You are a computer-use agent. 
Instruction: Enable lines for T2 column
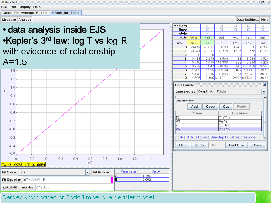pos(221,30)
